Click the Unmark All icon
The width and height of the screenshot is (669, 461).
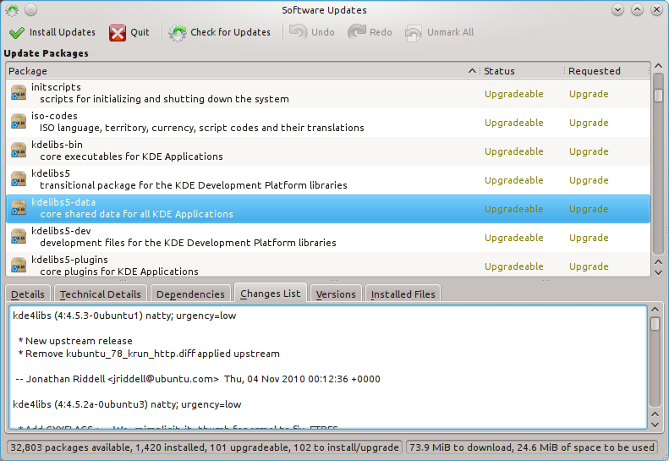[x=413, y=32]
